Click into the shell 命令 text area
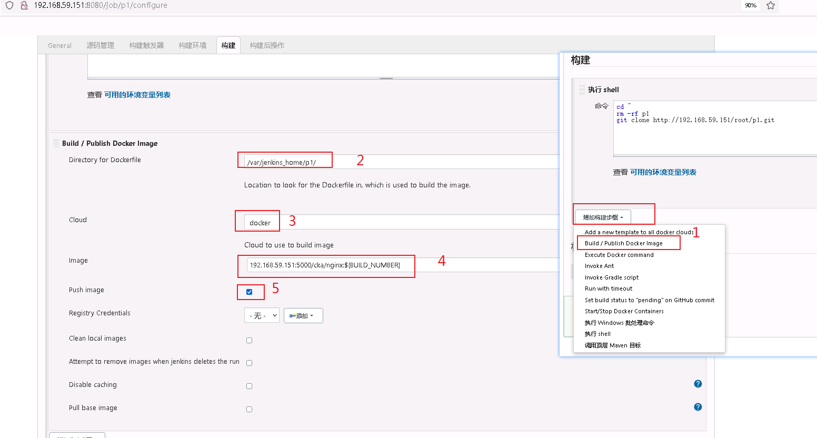The height and width of the screenshot is (438, 817). tap(715, 128)
